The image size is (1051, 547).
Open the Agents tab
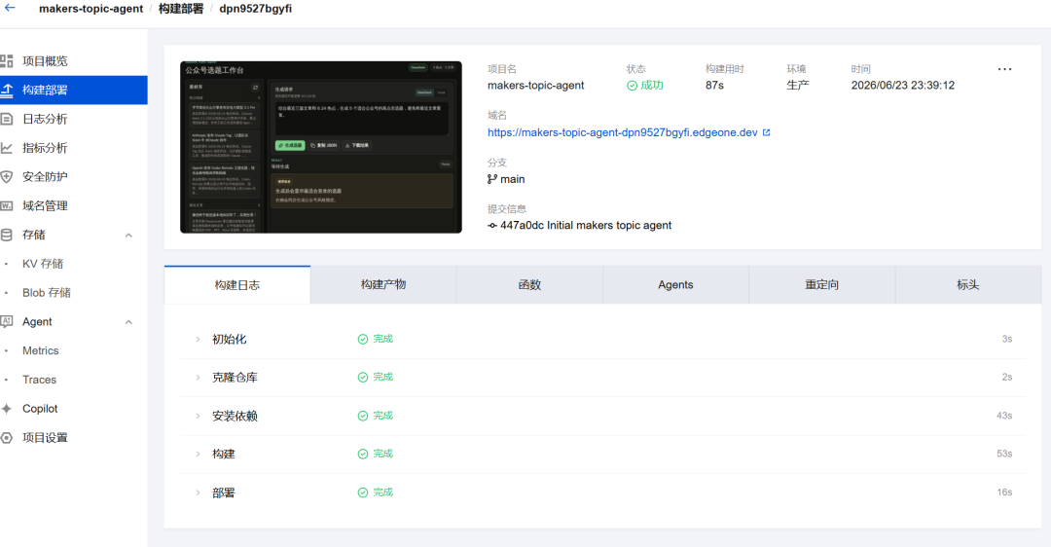675,285
